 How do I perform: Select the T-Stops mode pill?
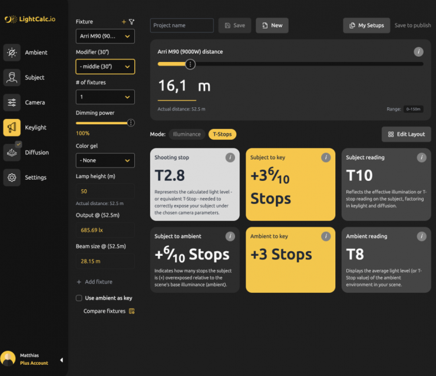[x=222, y=134]
